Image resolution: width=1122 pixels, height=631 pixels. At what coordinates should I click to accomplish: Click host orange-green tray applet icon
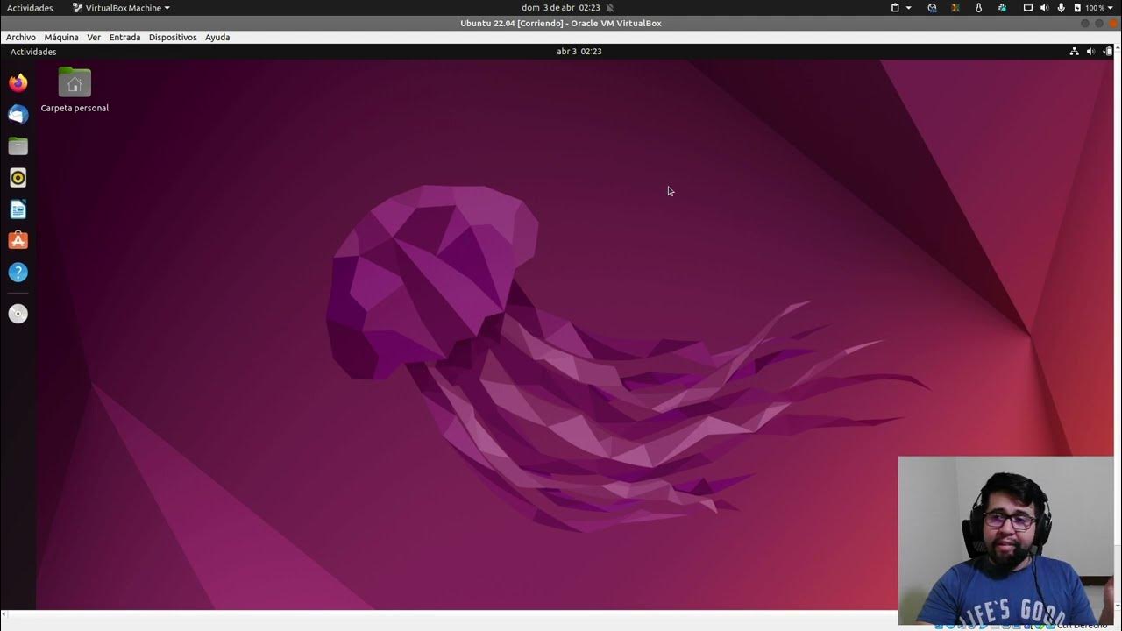955,8
